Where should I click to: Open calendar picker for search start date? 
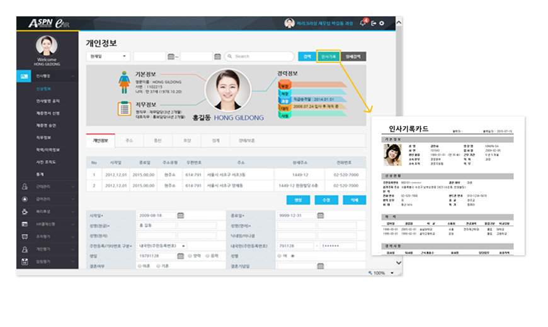[171, 57]
